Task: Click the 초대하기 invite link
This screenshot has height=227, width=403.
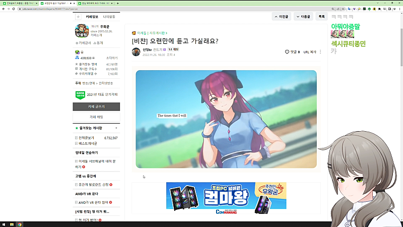Action: 112,58
